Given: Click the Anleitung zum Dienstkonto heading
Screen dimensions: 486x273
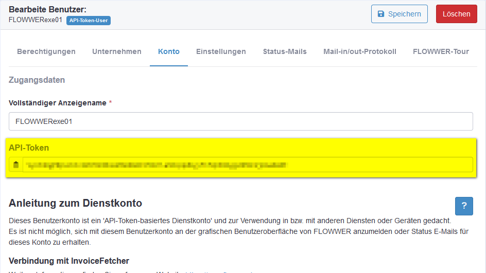Looking at the screenshot, I should click(x=75, y=203).
